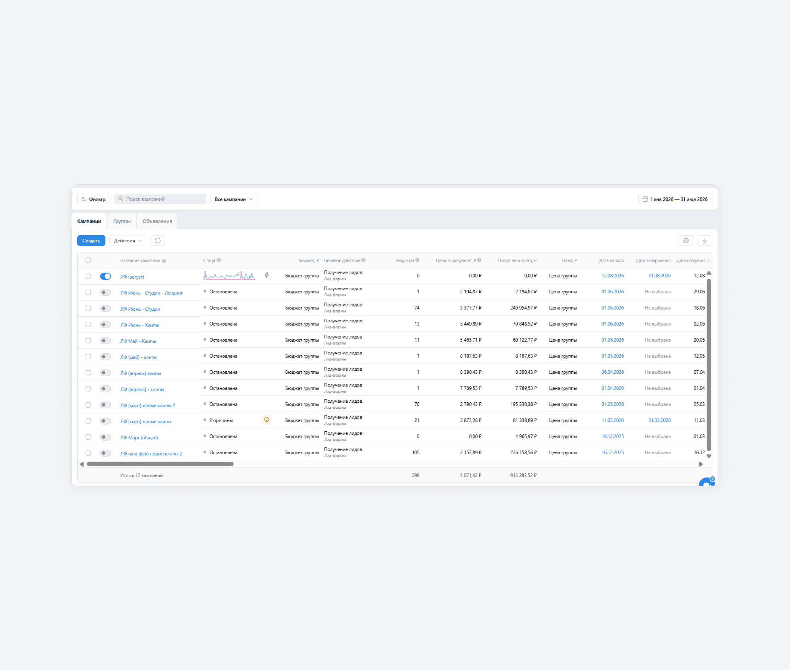The height and width of the screenshot is (670, 790).
Task: Click the horizontal table scrollbar
Action: pos(160,464)
